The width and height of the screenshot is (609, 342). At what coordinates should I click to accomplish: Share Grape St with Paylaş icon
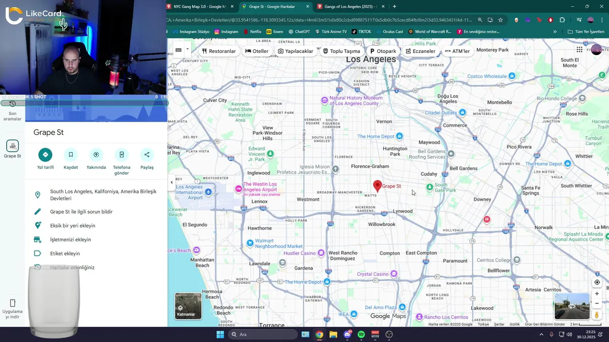point(147,154)
